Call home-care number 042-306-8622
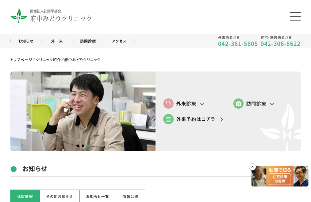The image size is (311, 202). [x=280, y=44]
